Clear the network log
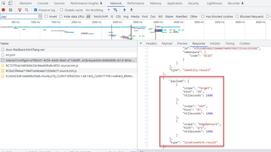Viewport: 271px width, 152px height. 10,10
